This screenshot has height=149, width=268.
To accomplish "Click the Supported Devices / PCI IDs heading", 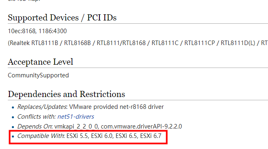I will [62, 18].
